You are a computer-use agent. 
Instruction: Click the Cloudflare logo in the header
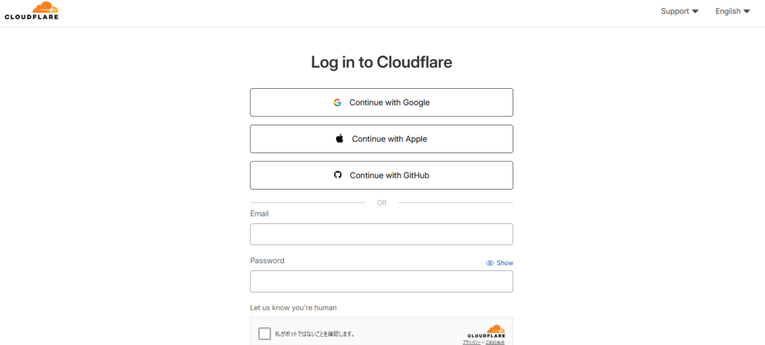pyautogui.click(x=31, y=11)
